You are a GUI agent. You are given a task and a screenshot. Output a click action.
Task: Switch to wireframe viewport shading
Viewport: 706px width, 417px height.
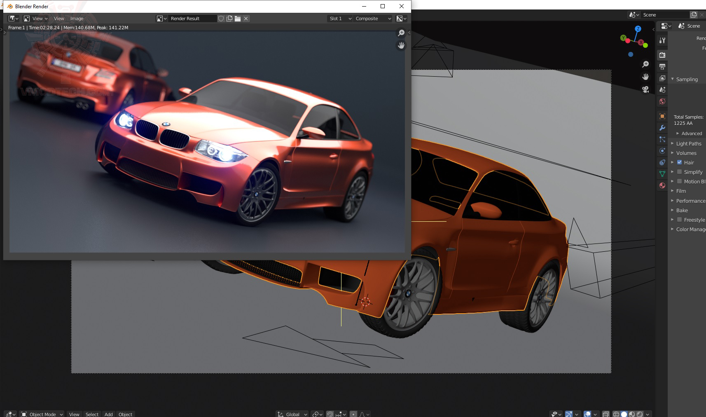point(616,414)
